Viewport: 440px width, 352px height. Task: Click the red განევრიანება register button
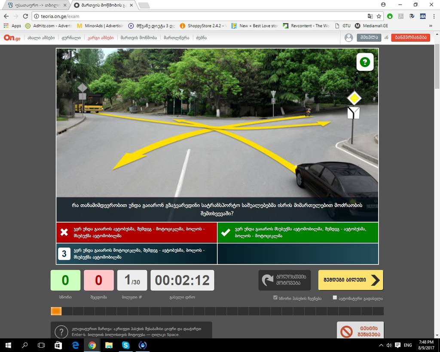(x=410, y=37)
